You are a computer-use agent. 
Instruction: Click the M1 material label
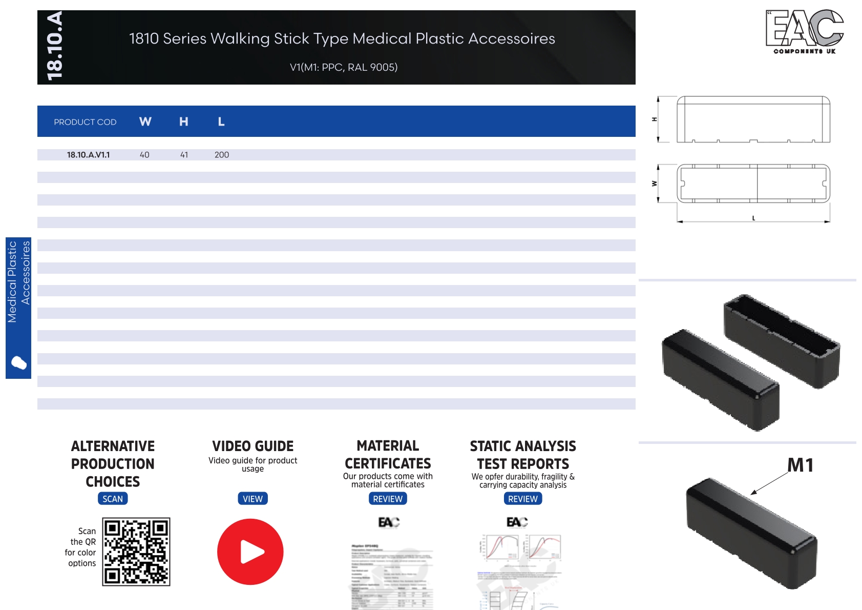click(801, 465)
